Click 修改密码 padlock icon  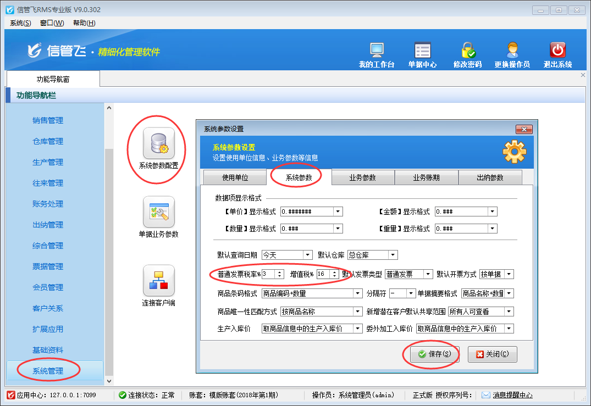coord(467,51)
